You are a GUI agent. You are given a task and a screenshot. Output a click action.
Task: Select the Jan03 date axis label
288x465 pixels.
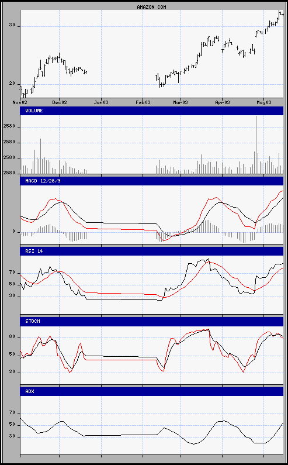pyautogui.click(x=101, y=102)
